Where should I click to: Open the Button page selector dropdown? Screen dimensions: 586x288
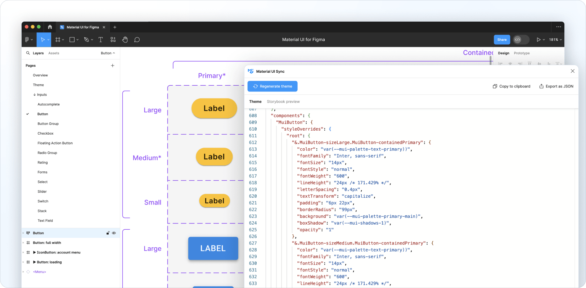tap(108, 53)
